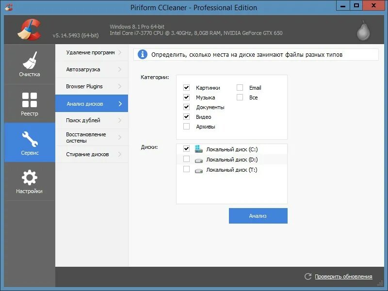This screenshot has width=388, height=291.
Task: Click the Диски: label
Action: click(x=149, y=147)
